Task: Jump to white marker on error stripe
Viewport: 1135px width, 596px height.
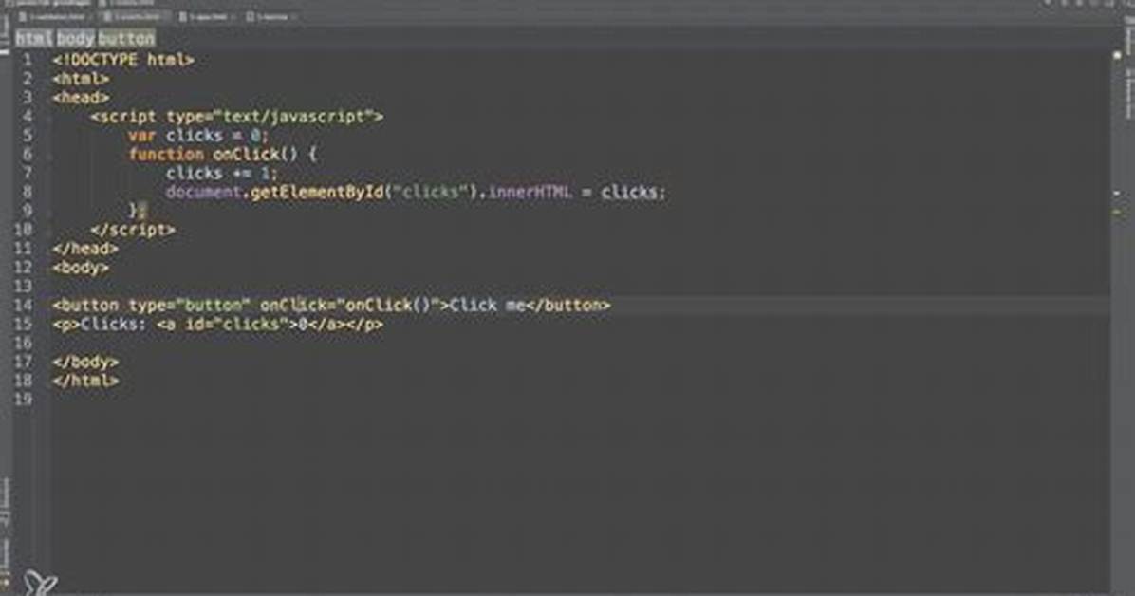Action: (x=1117, y=194)
